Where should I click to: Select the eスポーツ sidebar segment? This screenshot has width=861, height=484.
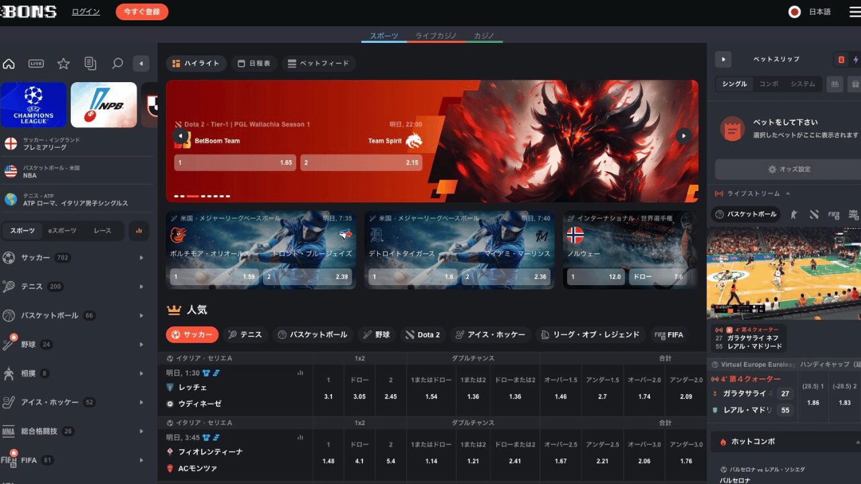tap(62, 231)
